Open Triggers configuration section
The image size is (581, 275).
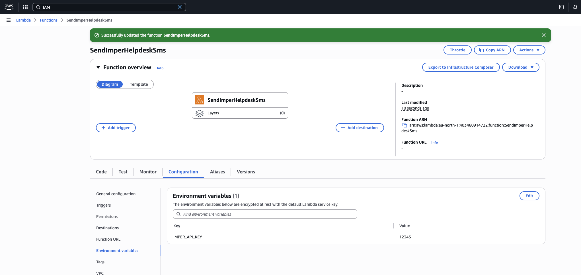pyautogui.click(x=104, y=205)
